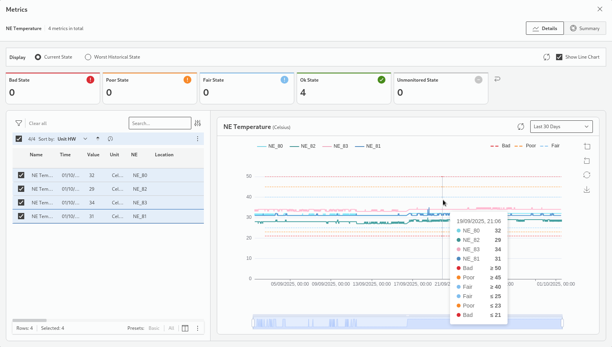Open the Last 30 Days time range dropdown
Screen dimensions: 612x347
561,127
